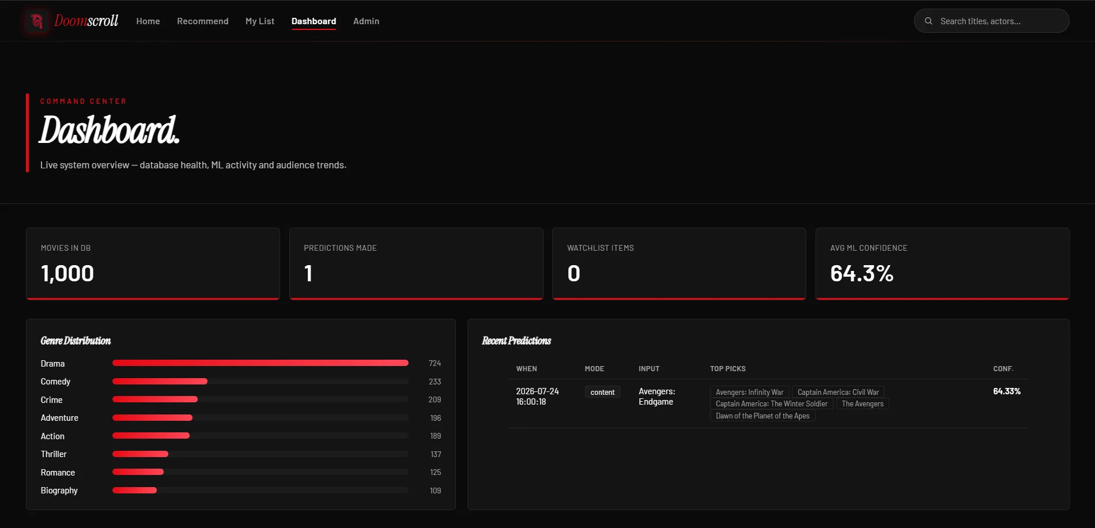
Task: Click the Crime genre bar
Action: pyautogui.click(x=260, y=399)
